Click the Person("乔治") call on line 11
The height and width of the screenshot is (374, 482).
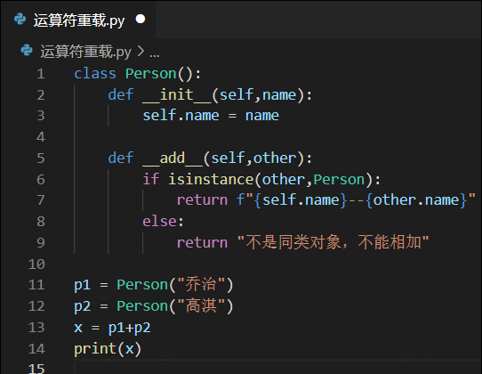click(175, 285)
